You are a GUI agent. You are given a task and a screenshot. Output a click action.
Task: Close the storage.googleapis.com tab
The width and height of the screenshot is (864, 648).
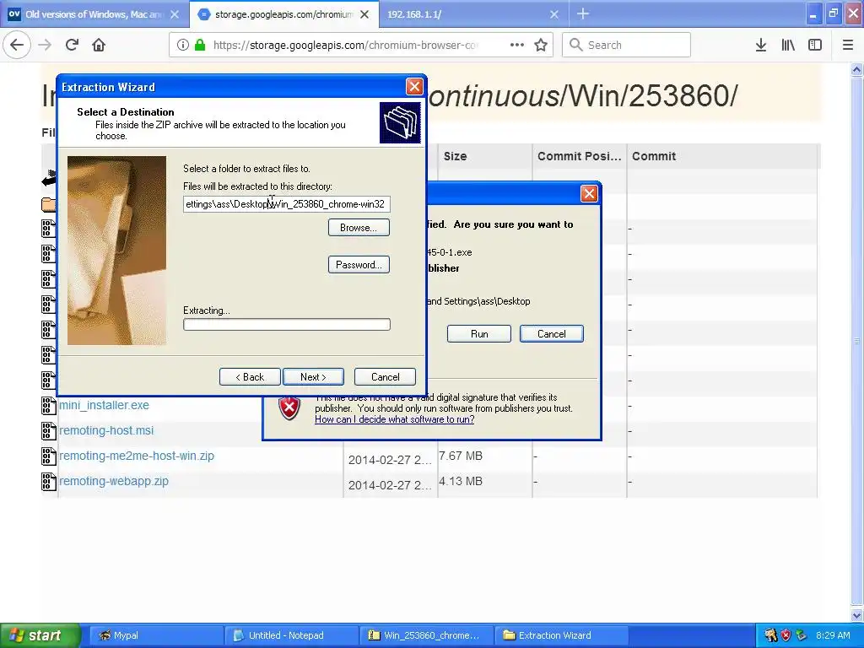coord(364,14)
